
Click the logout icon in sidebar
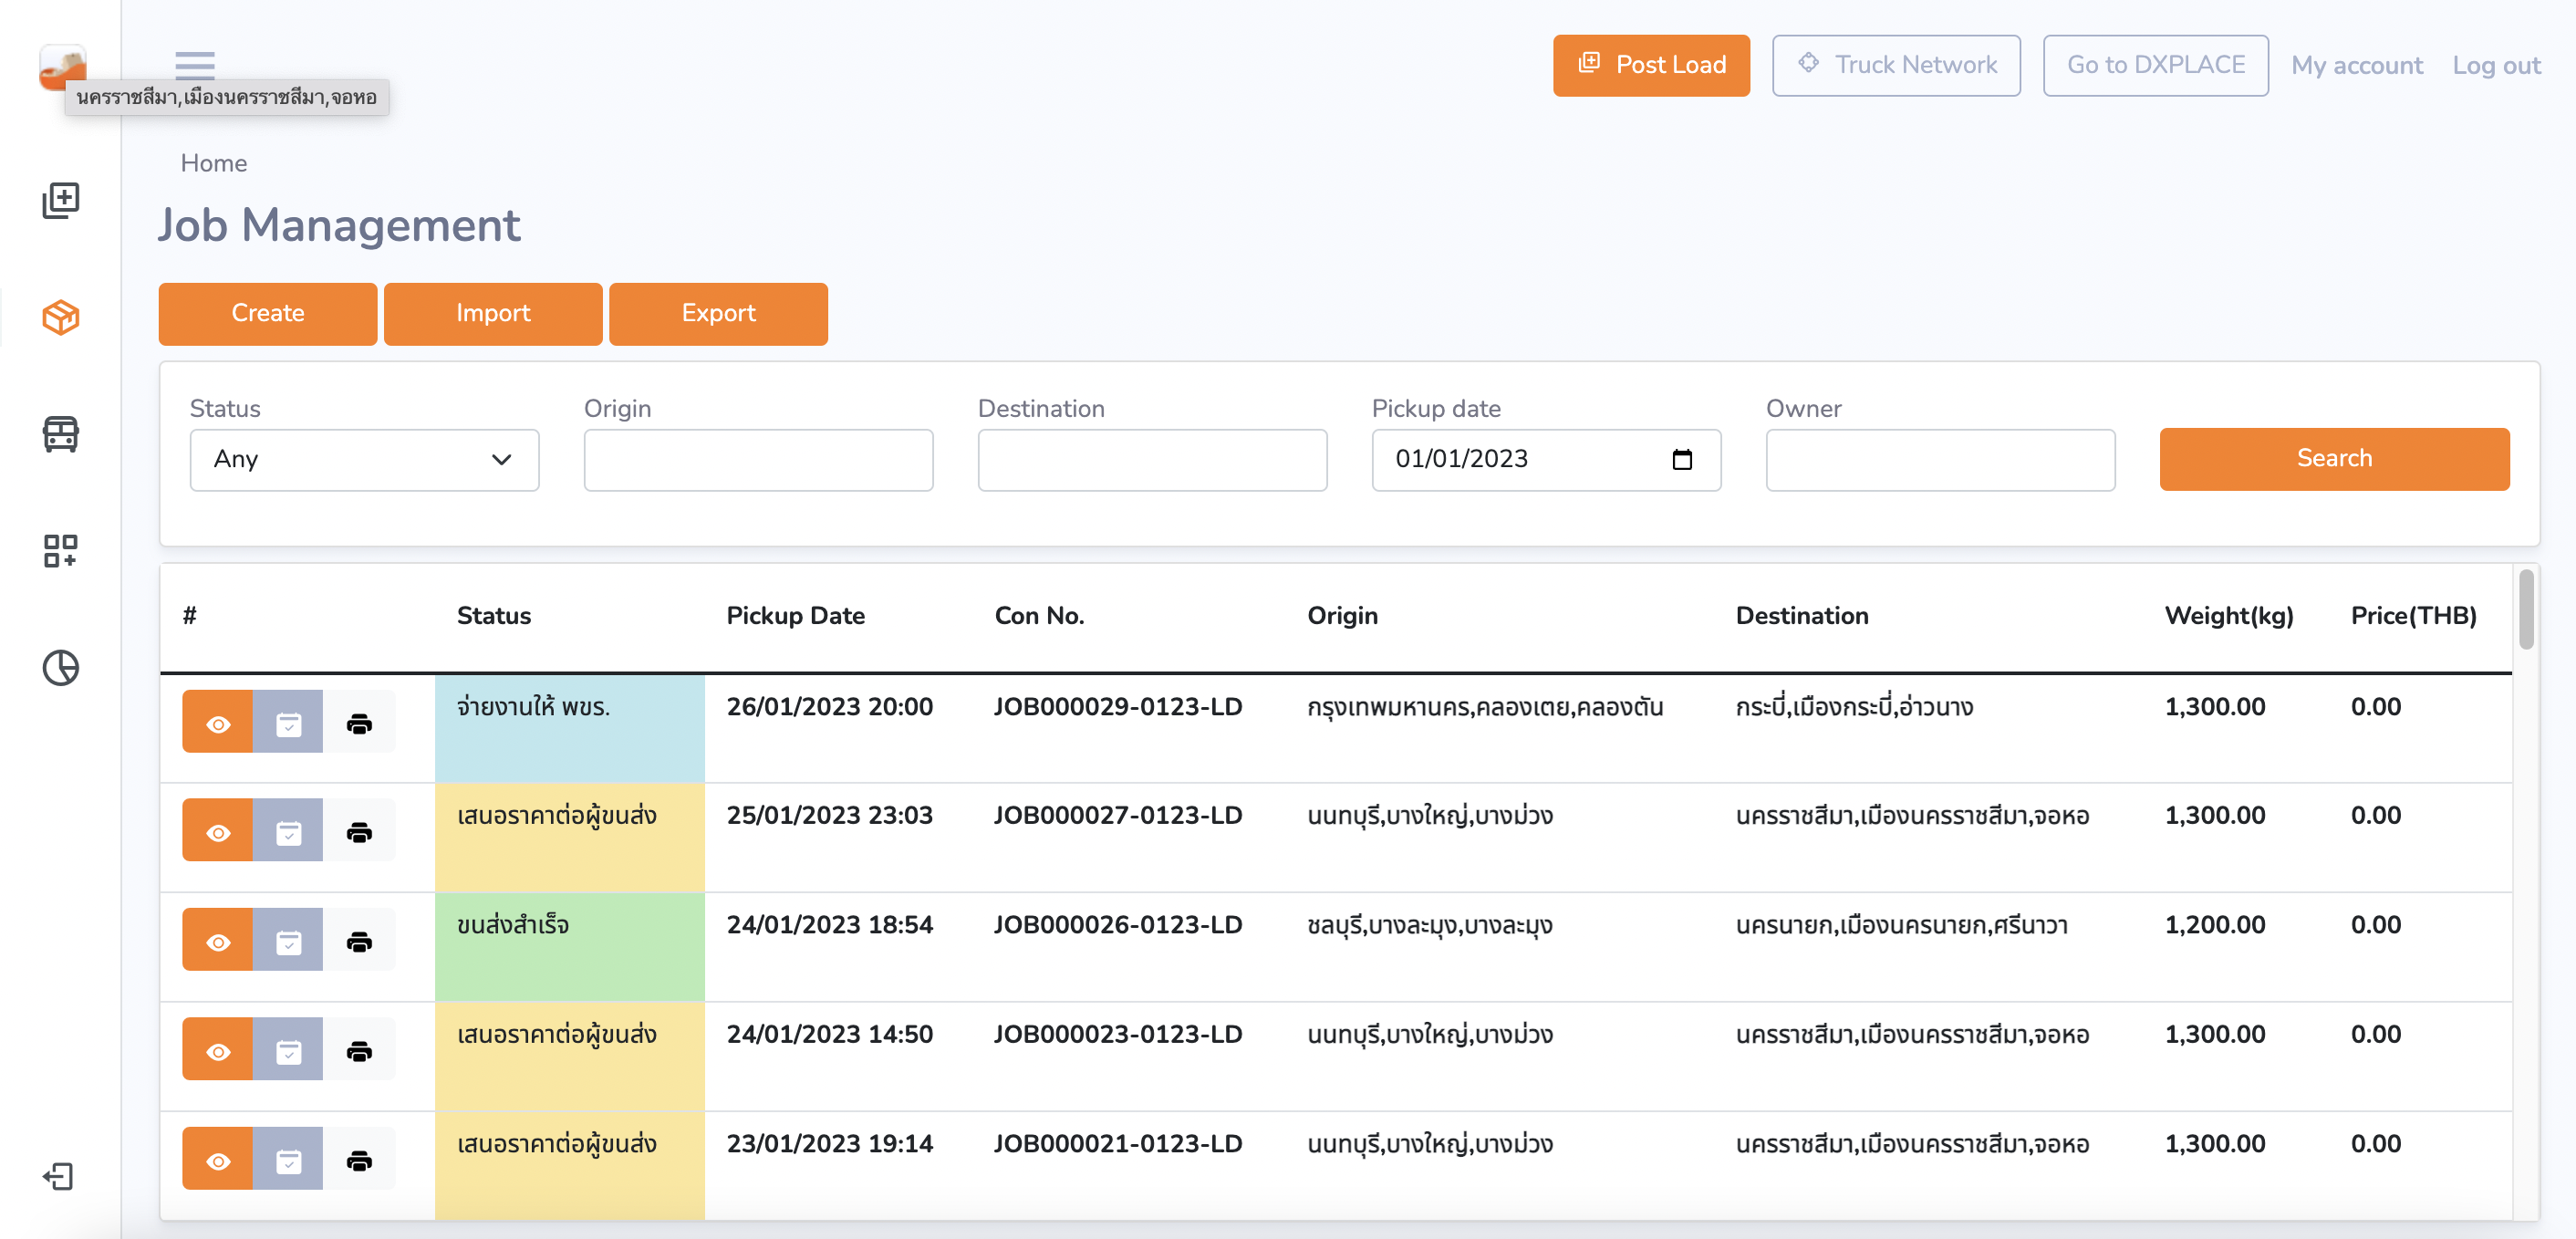59,1176
